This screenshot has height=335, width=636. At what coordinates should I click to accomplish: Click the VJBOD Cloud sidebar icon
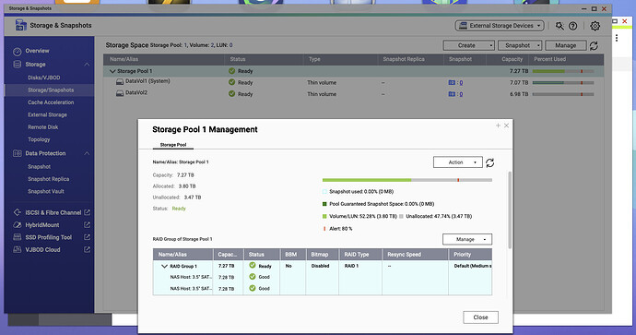click(17, 249)
